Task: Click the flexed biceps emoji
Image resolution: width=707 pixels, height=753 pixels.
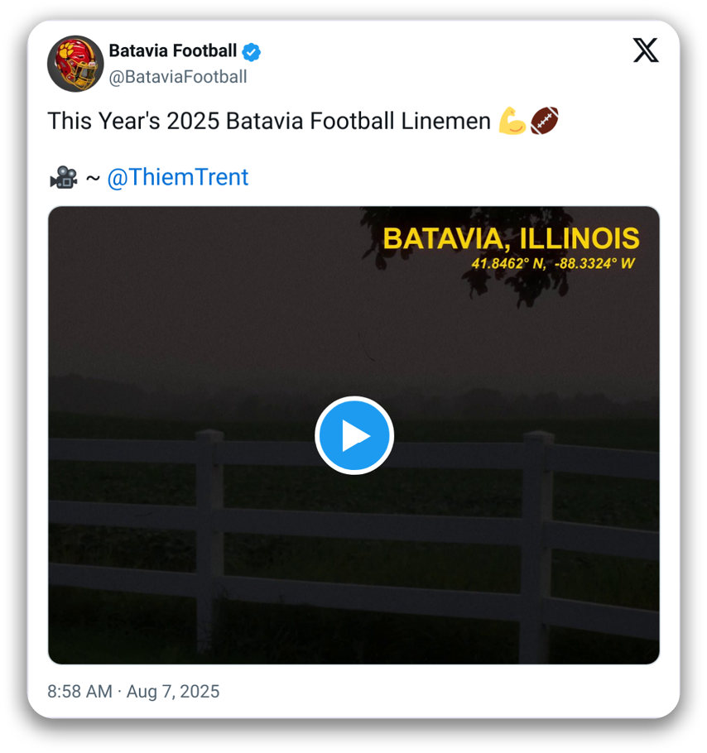Action: pos(512,122)
